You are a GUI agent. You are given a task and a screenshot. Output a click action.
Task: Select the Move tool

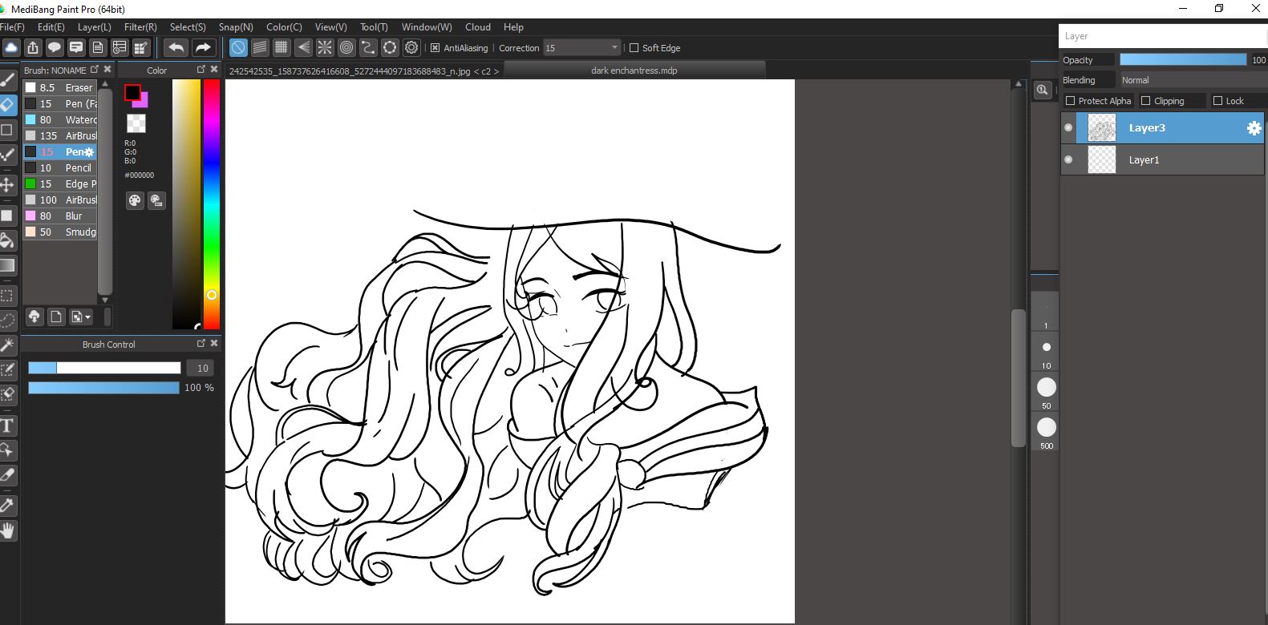[x=7, y=185]
